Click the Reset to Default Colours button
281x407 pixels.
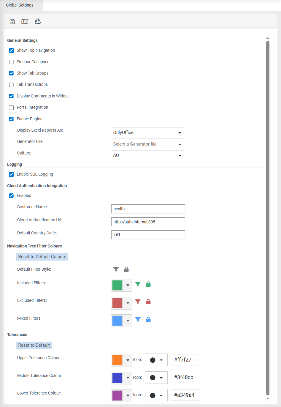pyautogui.click(x=42, y=256)
